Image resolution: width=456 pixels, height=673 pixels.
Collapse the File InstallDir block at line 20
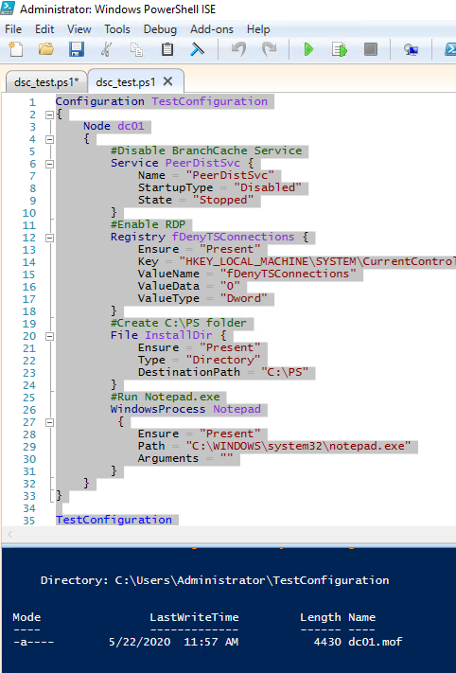click(x=50, y=337)
